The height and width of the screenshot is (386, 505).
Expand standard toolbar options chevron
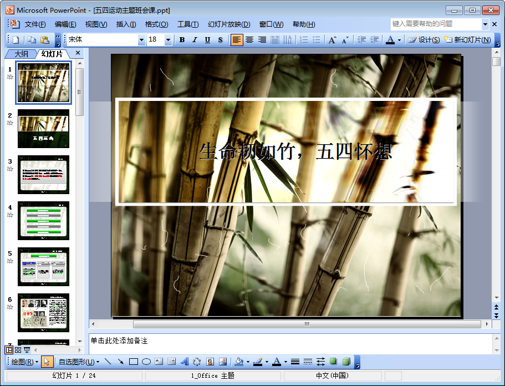[58, 40]
